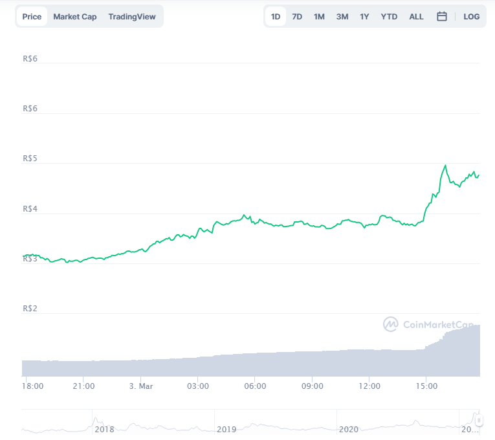The width and height of the screenshot is (495, 440).
Task: Click the 3. Mar date axis label
Action: 141,386
